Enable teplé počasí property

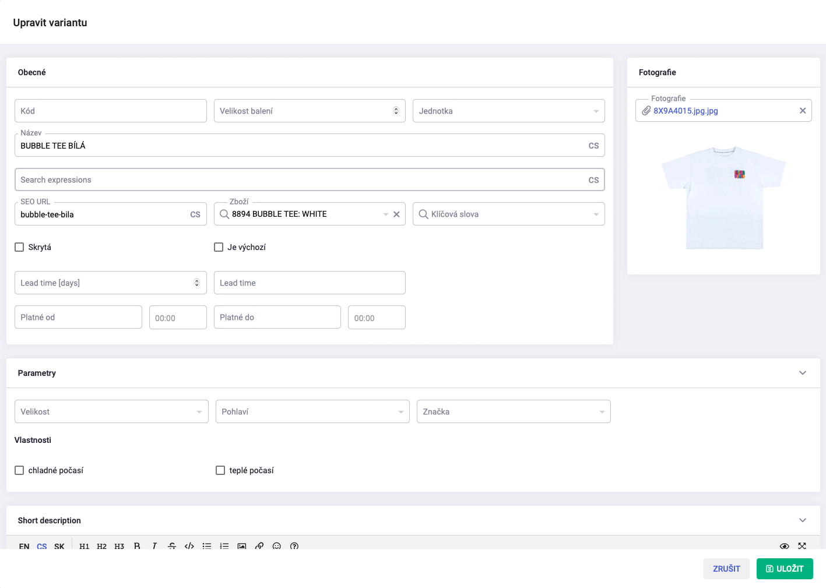220,470
